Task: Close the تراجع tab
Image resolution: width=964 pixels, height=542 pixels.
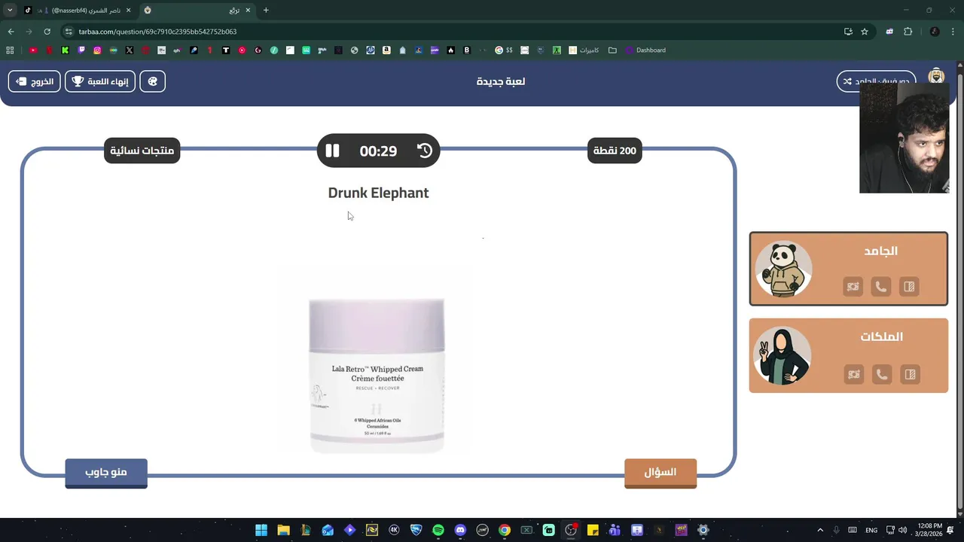Action: pyautogui.click(x=248, y=11)
